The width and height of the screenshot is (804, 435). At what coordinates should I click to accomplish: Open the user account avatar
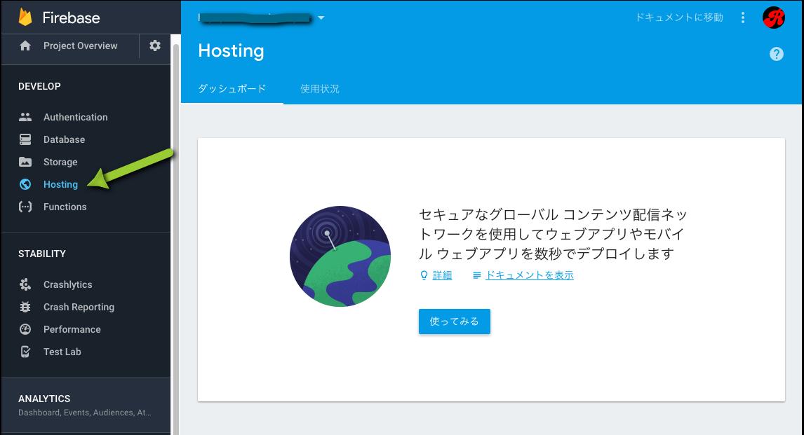coord(774,18)
